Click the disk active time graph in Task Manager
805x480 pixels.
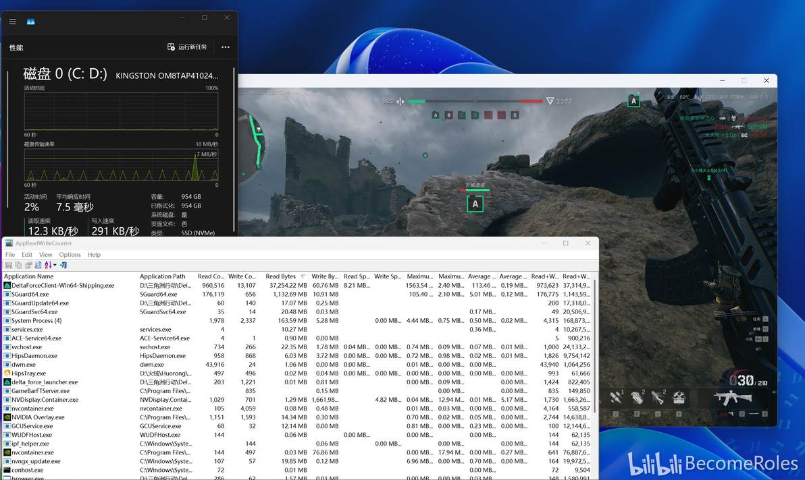pyautogui.click(x=121, y=111)
